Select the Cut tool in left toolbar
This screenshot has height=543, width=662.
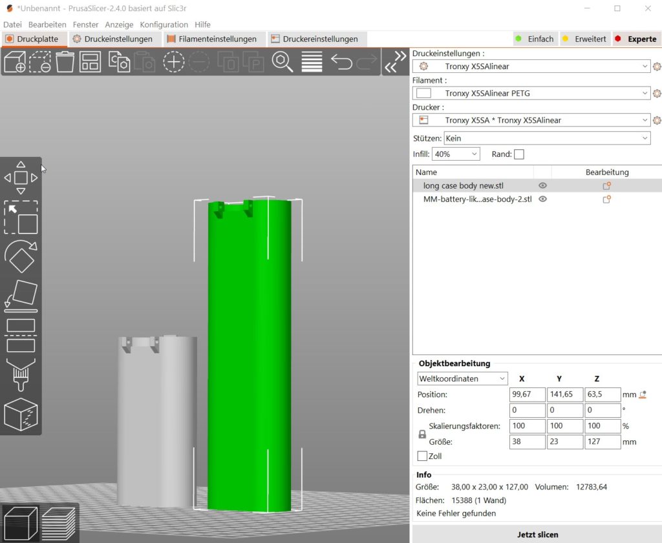coord(21,336)
